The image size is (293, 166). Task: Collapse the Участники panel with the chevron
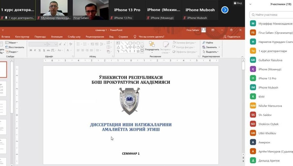(250, 4)
